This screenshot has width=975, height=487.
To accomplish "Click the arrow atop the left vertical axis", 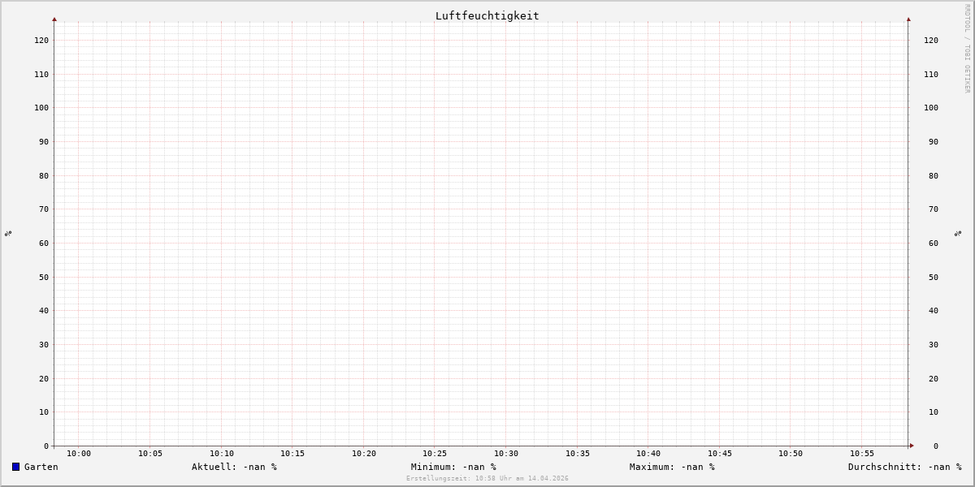I will click(x=54, y=19).
